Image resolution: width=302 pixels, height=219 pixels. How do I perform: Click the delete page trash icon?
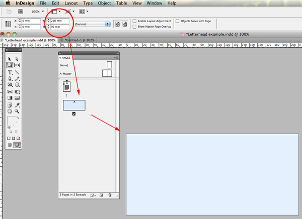[x=110, y=195]
